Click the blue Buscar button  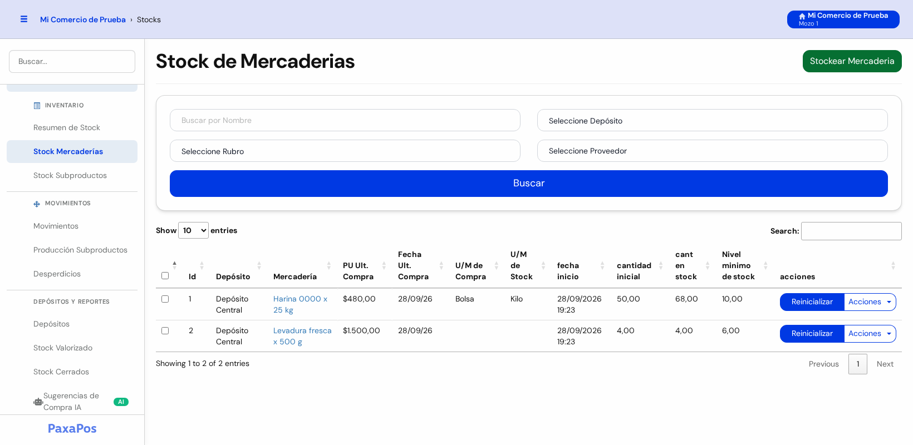(529, 184)
